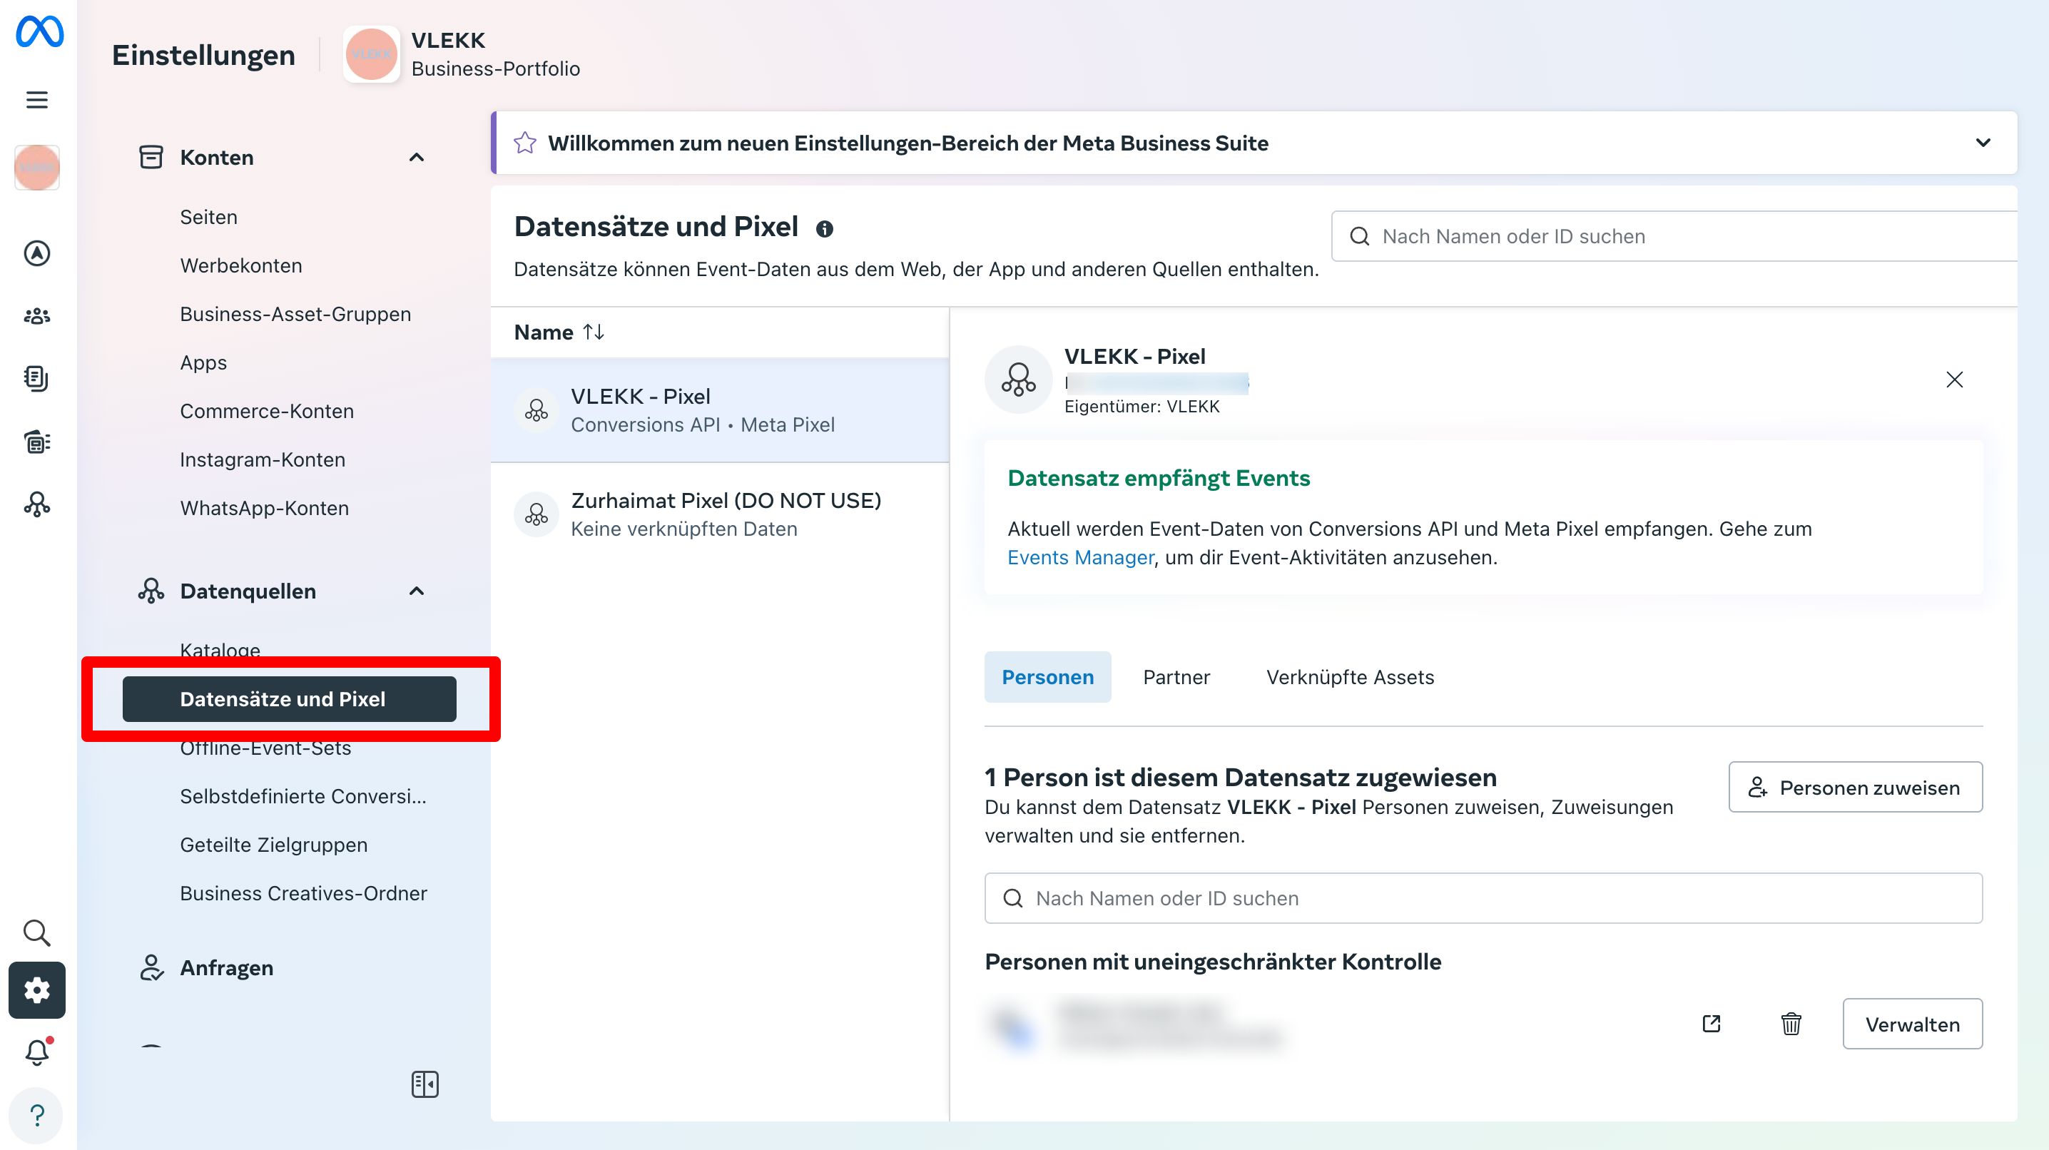Open Business-Asset-Gruppen in the sidebar

tap(295, 314)
